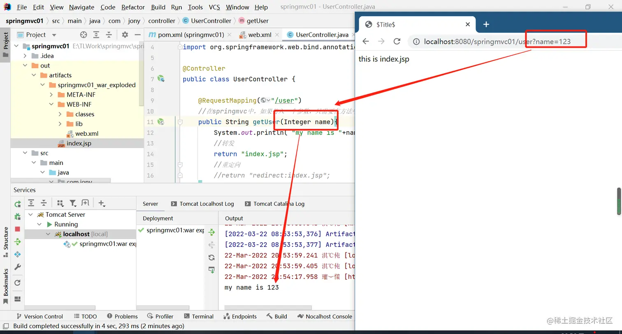The image size is (622, 334).
Task: Click Deploy All in Services left toolbar
Action: coord(18,241)
